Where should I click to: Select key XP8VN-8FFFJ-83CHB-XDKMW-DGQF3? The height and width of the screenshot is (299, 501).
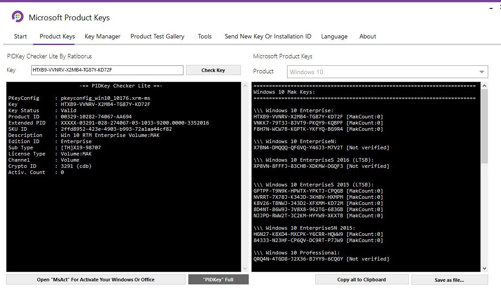(x=298, y=166)
